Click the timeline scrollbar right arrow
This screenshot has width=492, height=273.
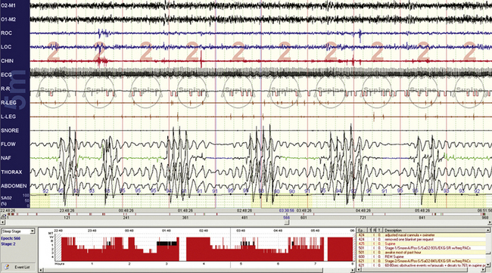click(x=490, y=222)
